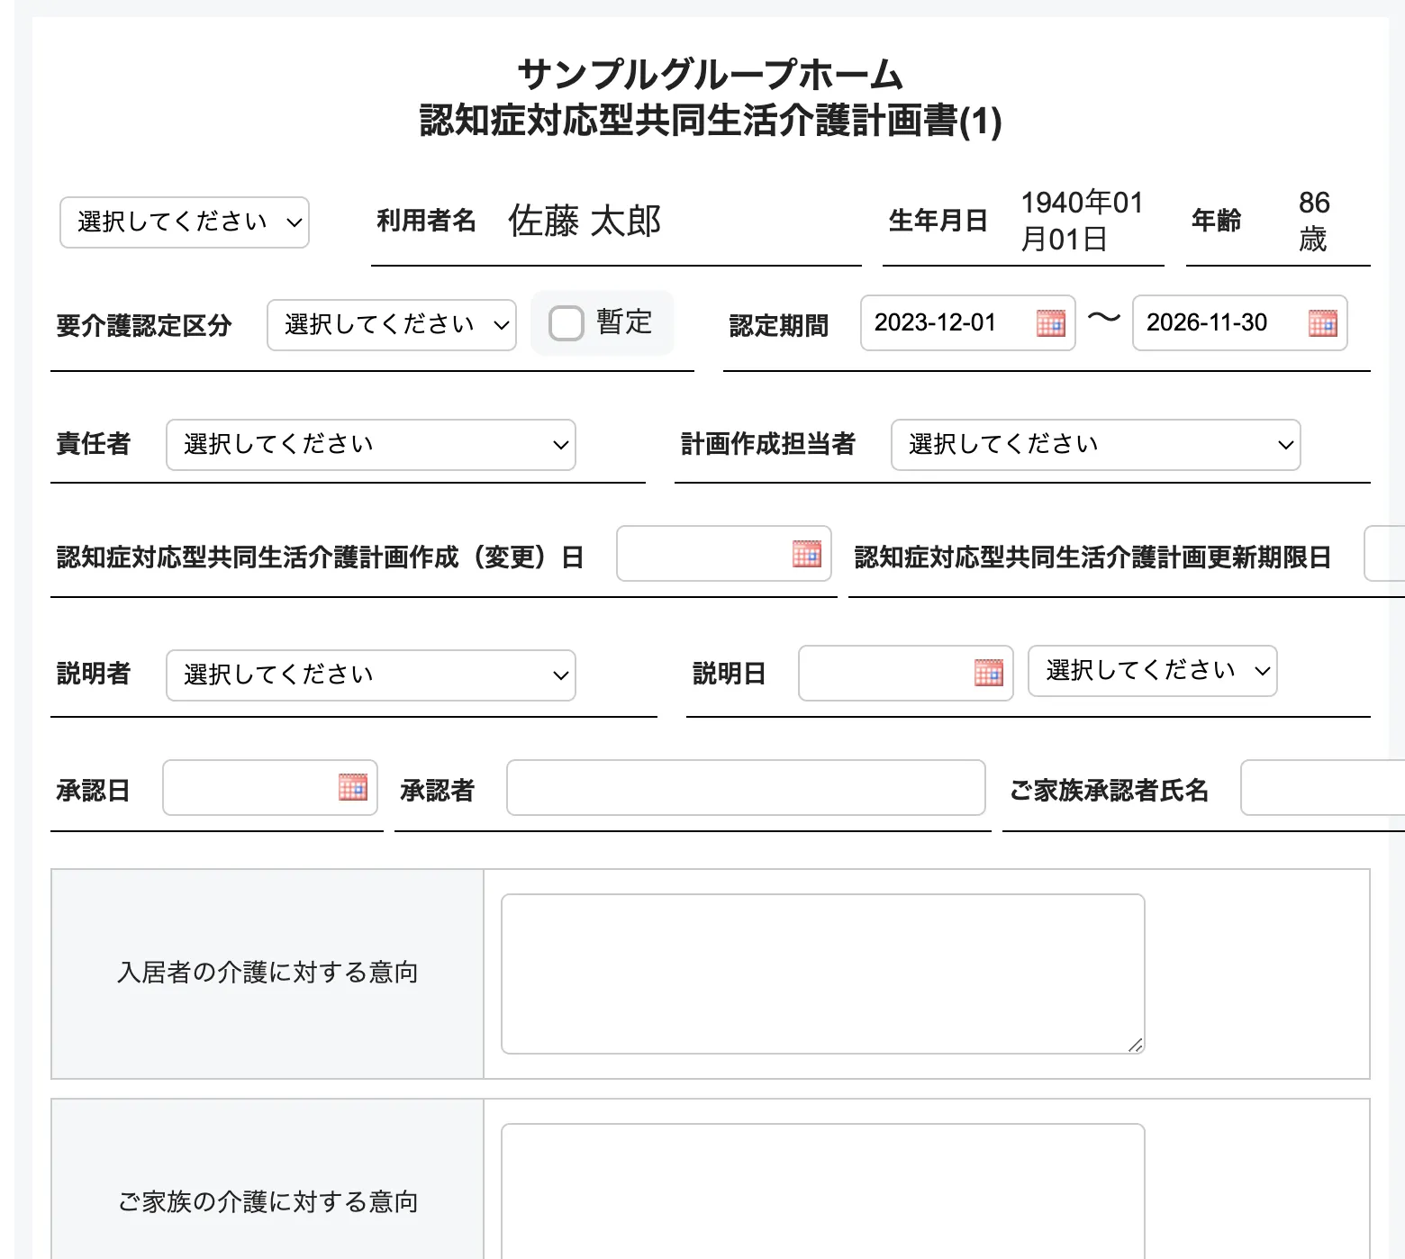
Task: Open calendar for certification period start date
Action: [1050, 322]
